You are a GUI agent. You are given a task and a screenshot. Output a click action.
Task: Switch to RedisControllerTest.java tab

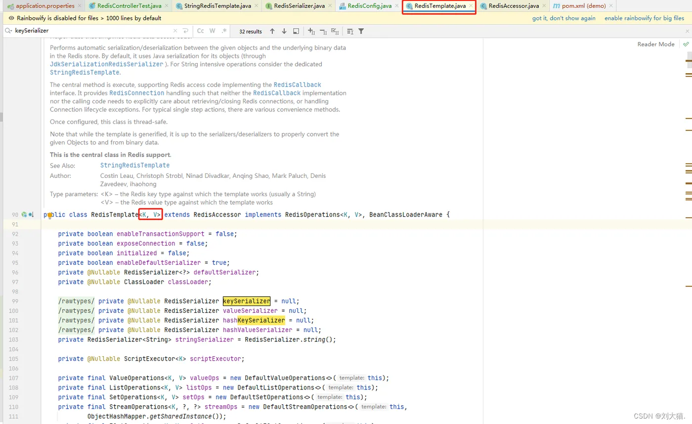point(129,6)
